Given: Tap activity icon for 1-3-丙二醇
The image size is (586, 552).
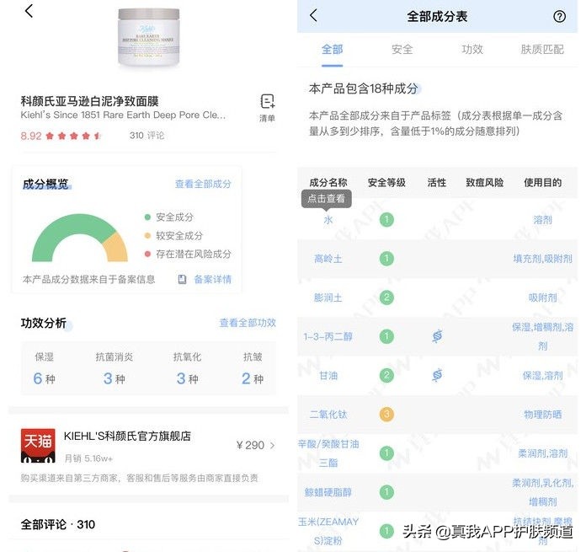Looking at the screenshot, I should tap(437, 336).
